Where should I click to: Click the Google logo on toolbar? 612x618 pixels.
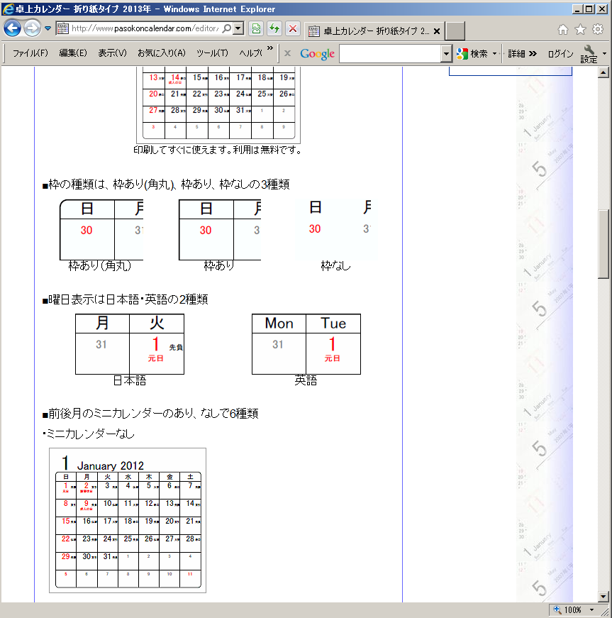[318, 54]
